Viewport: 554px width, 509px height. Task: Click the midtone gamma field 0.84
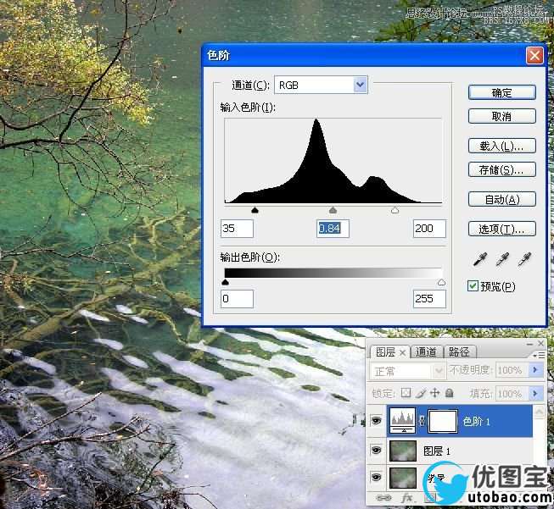click(x=333, y=229)
